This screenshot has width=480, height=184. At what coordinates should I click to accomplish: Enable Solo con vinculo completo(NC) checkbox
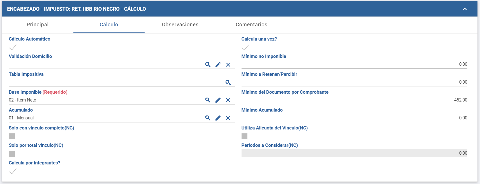coord(12,136)
